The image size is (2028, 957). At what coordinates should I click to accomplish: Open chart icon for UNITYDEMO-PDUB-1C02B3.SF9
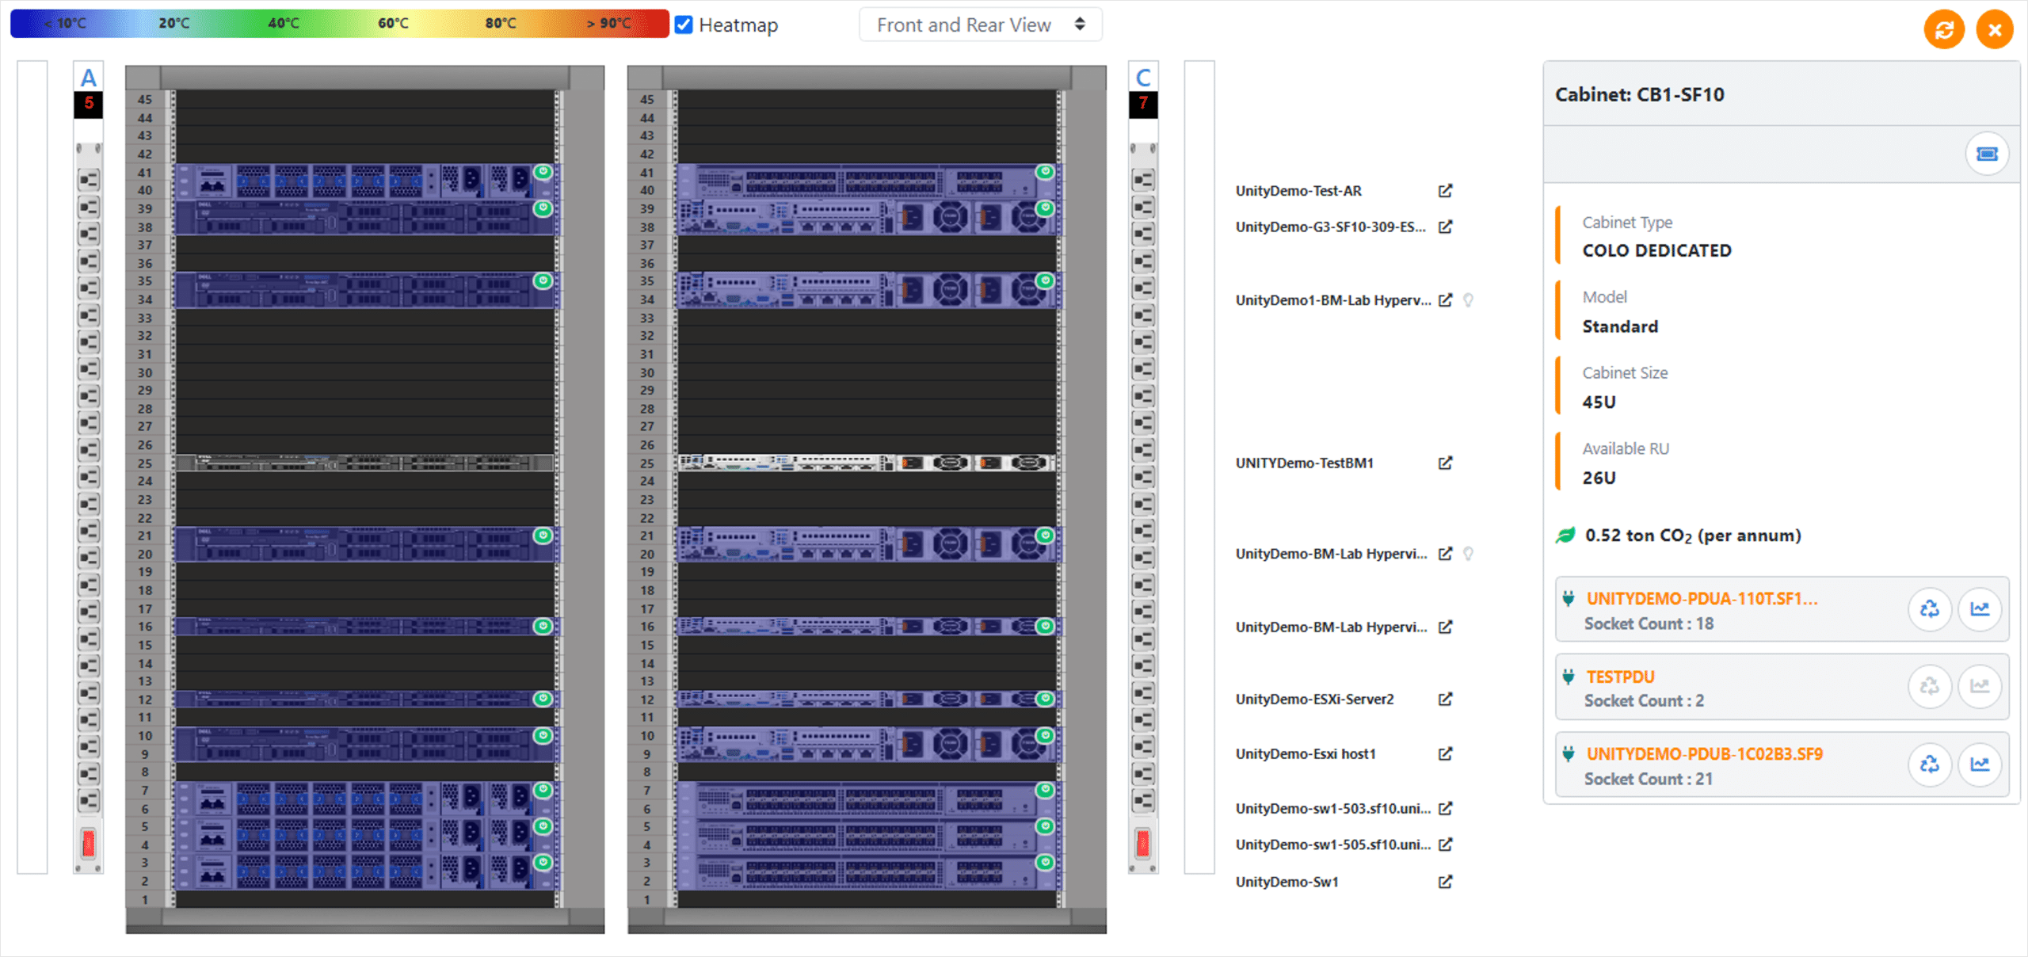pyautogui.click(x=1980, y=764)
